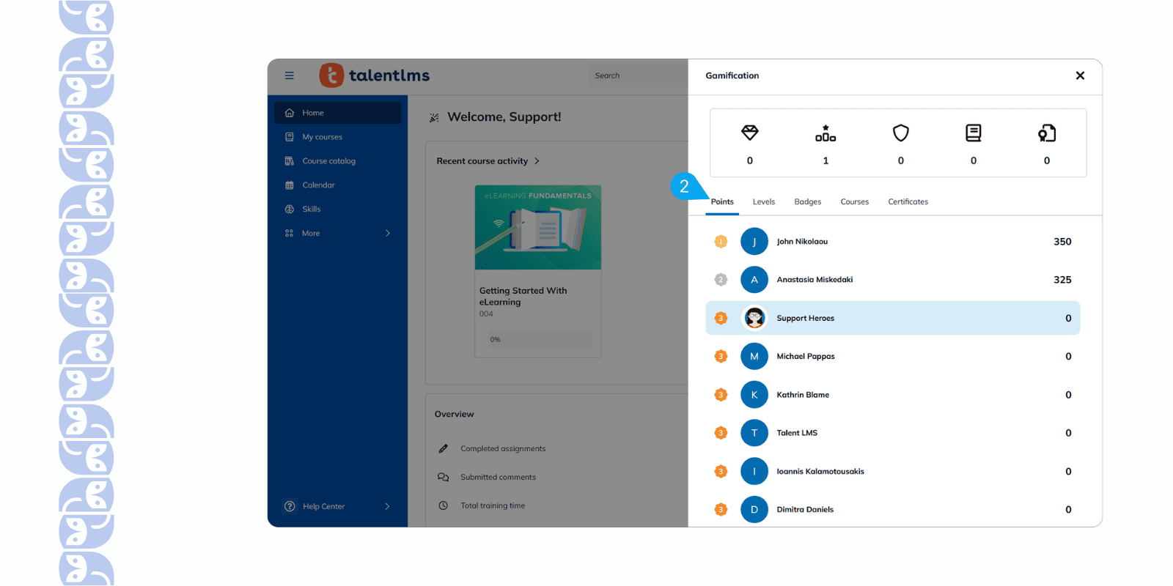Open Getting Started With eLearning title

[x=523, y=296]
